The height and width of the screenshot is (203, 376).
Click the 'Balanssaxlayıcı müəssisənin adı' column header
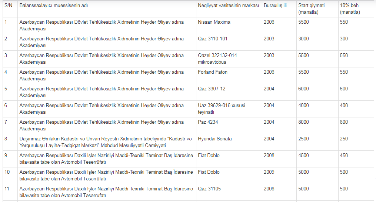(107, 9)
